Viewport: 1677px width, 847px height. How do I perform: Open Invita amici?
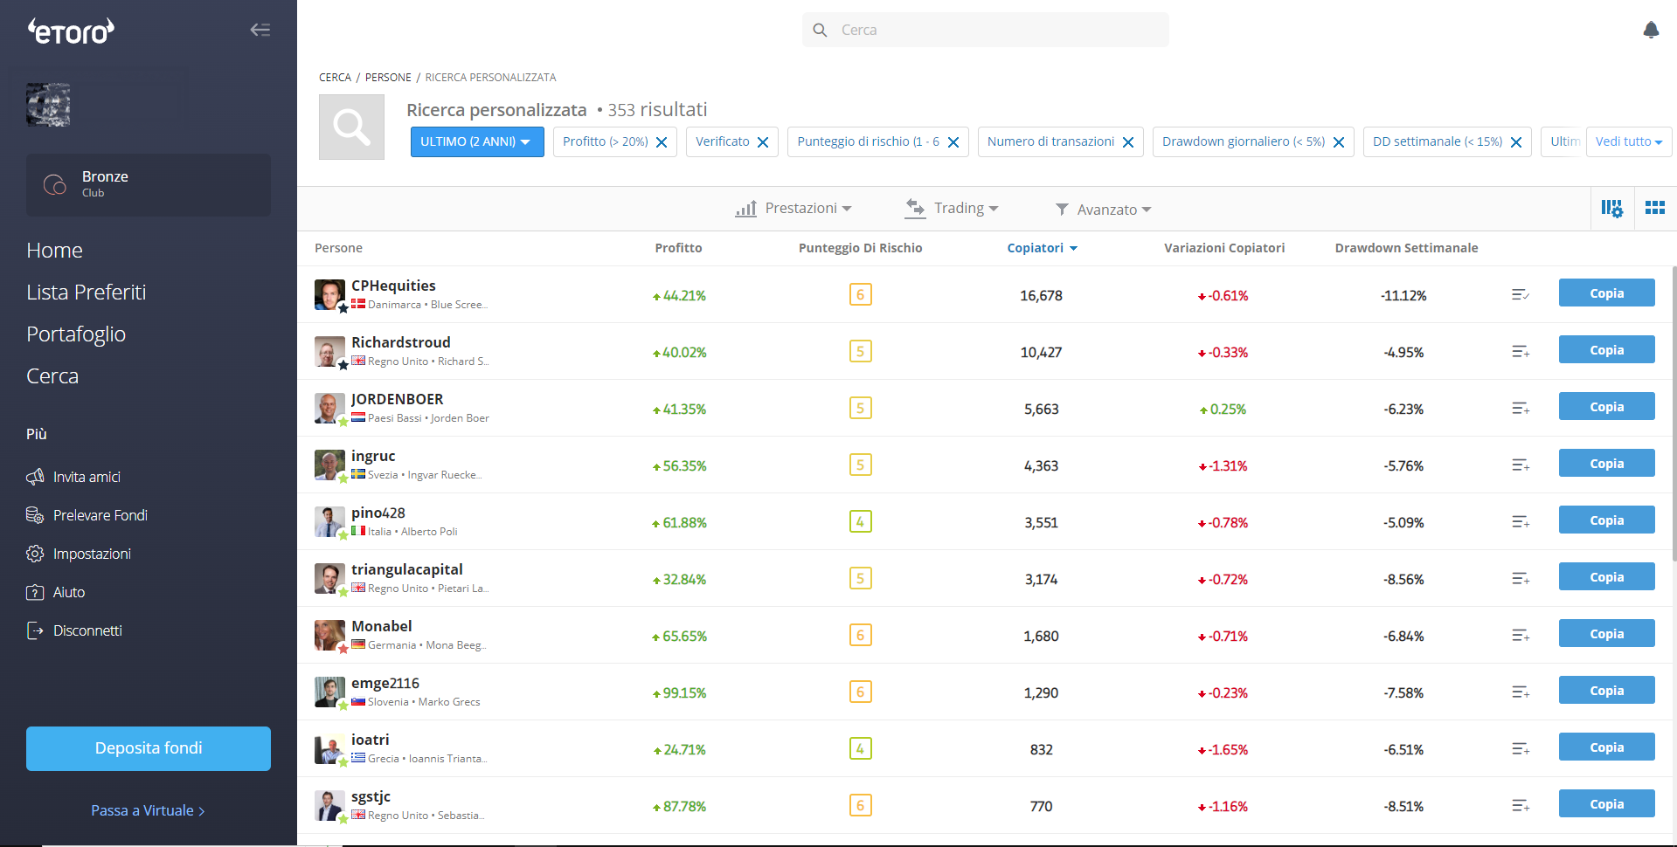73,477
